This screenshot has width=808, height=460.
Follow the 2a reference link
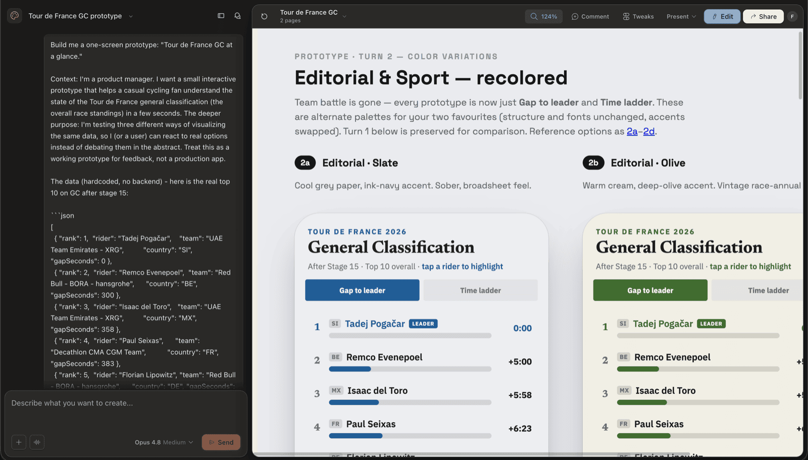coord(632,131)
